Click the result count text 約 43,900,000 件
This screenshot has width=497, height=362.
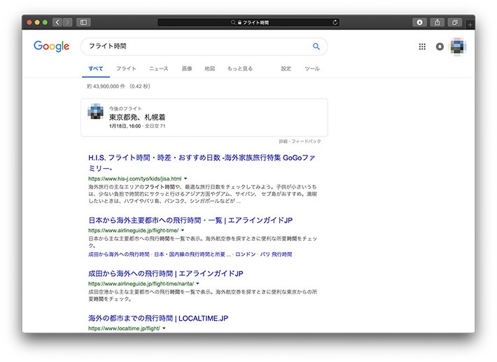pos(106,86)
